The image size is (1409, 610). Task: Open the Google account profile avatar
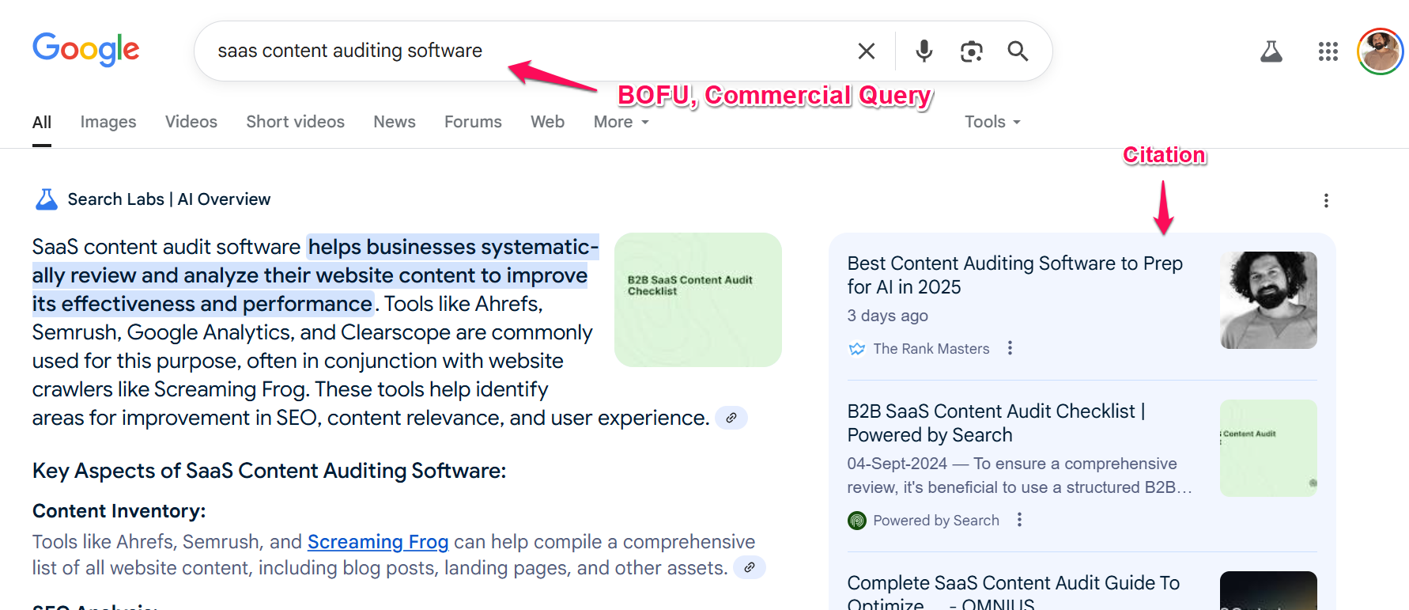pyautogui.click(x=1381, y=51)
